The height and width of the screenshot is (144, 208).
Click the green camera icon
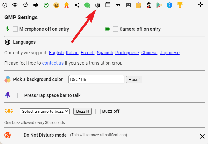[107, 29]
